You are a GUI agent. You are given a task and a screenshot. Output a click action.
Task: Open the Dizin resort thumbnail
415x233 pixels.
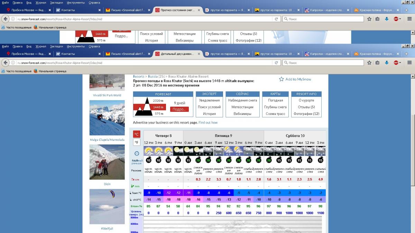[107, 162]
